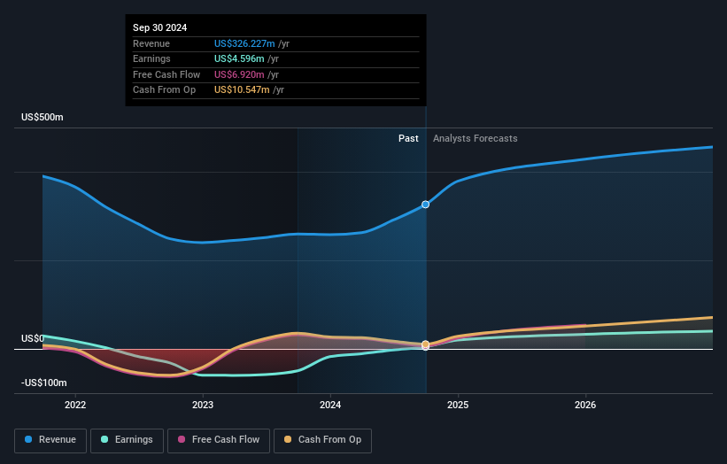Click the US$0 y-axis label
Image resolution: width=727 pixels, height=464 pixels.
[33, 338]
